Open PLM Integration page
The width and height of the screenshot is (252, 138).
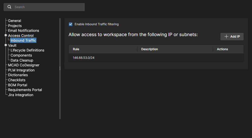21,70
